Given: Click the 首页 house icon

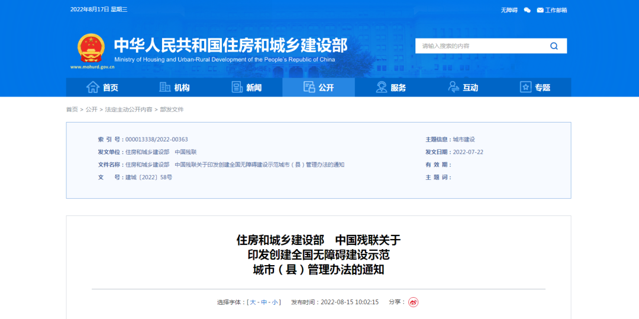Looking at the screenshot, I should pos(93,88).
